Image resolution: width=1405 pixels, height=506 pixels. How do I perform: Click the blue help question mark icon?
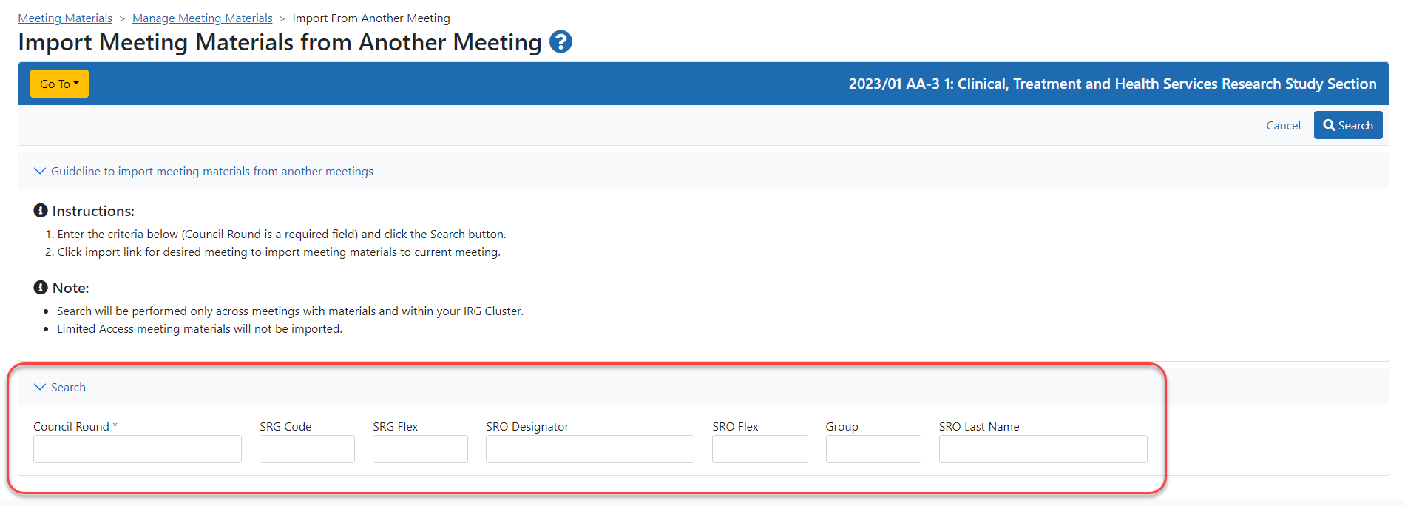pyautogui.click(x=561, y=42)
